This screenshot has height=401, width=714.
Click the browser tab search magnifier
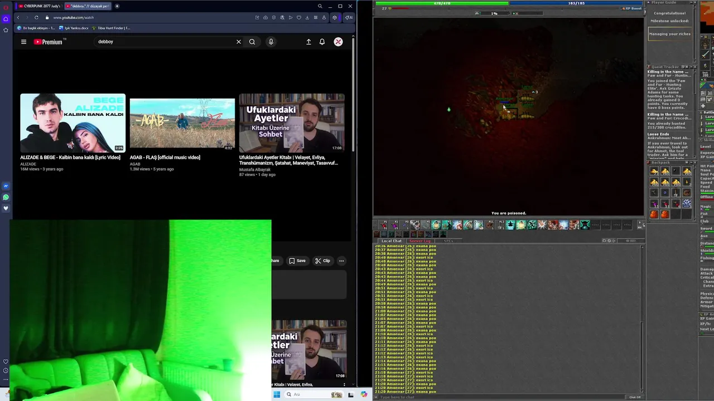(x=320, y=6)
